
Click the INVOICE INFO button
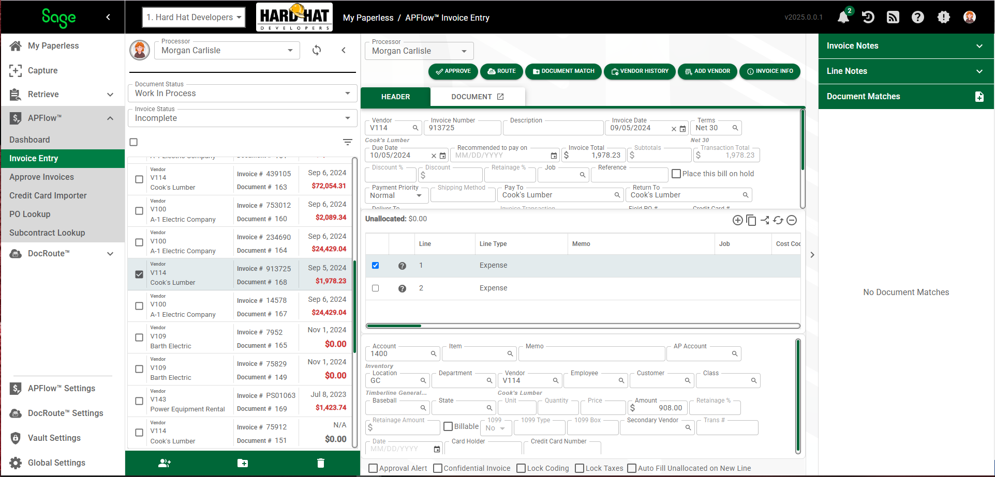770,71
